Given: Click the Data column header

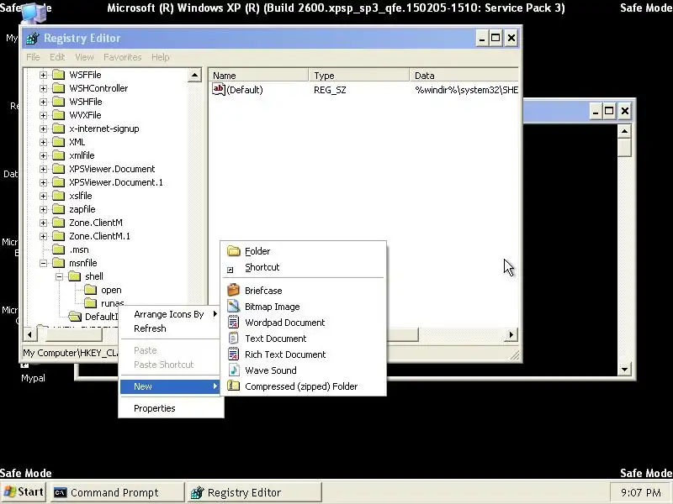Looking at the screenshot, I should (x=464, y=76).
